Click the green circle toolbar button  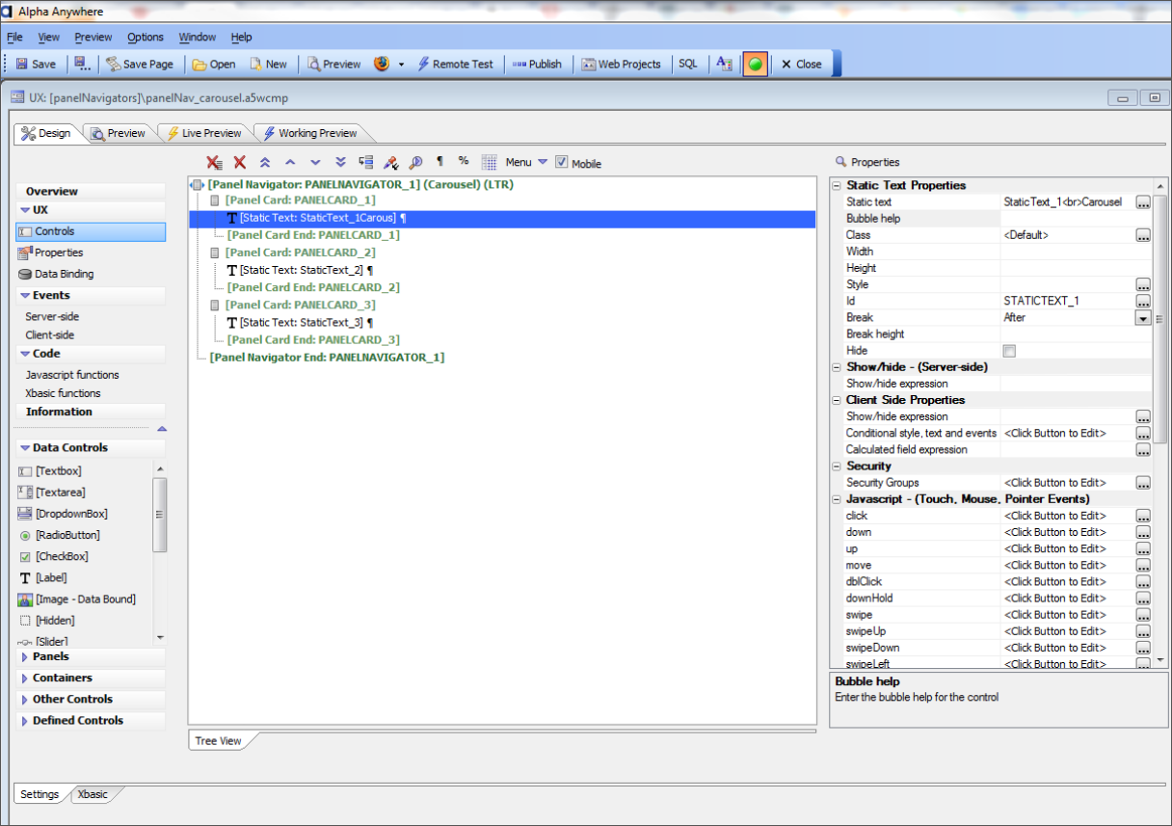tap(756, 64)
